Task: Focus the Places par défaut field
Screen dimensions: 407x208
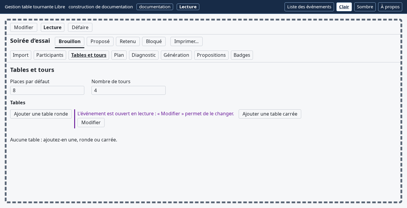Action: point(47,90)
